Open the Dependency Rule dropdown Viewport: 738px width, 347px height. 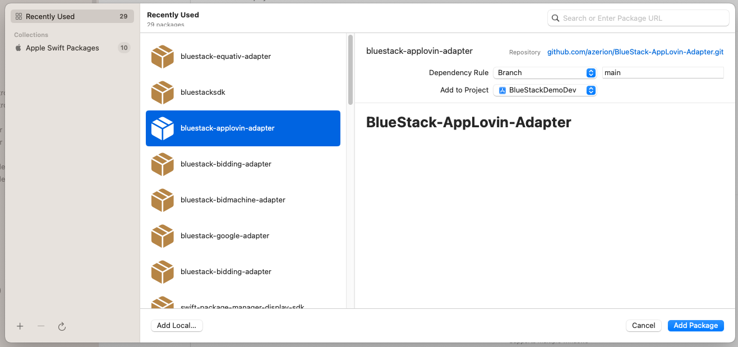(545, 72)
